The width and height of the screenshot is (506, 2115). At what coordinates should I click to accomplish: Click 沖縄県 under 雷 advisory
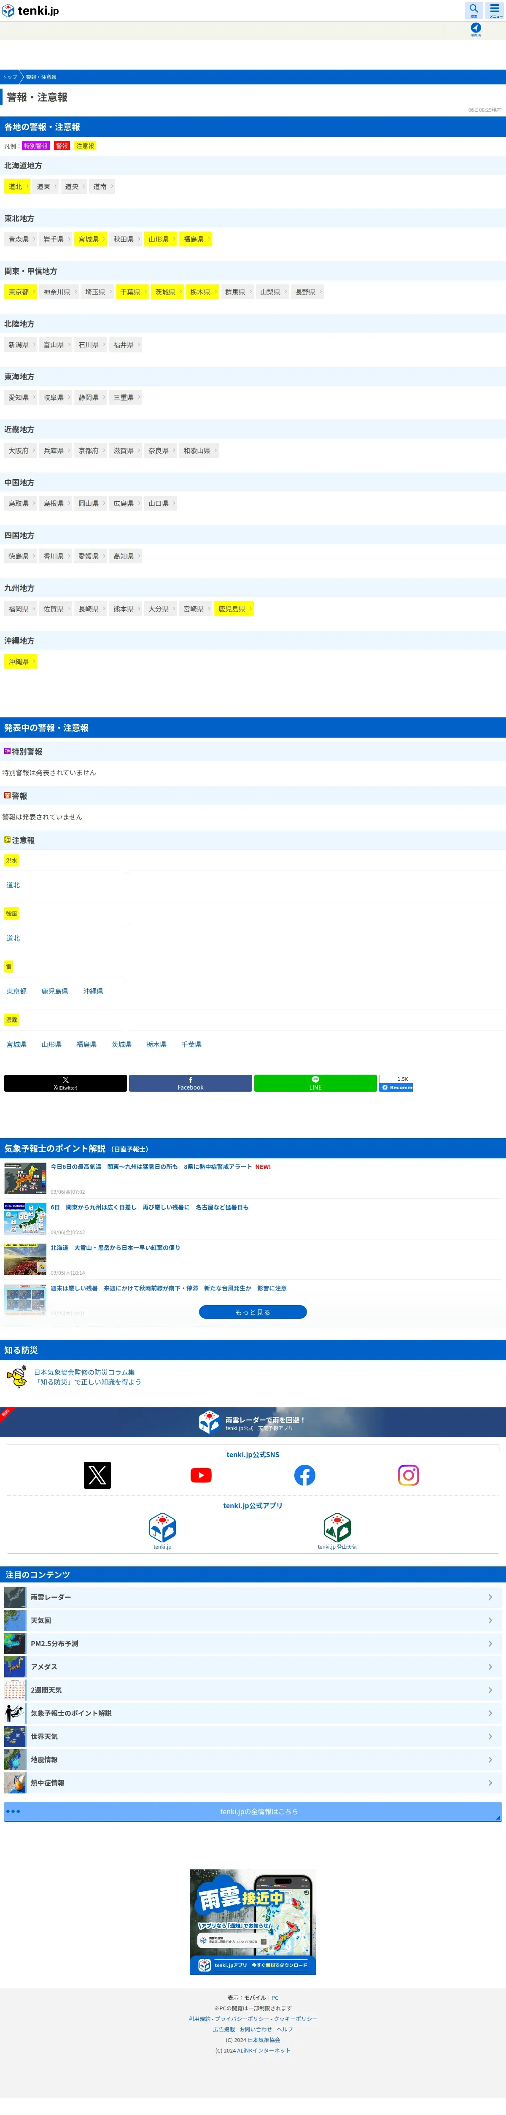(94, 991)
